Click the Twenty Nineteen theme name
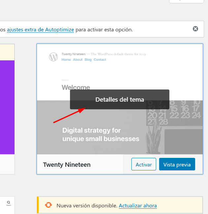 [x=67, y=164]
